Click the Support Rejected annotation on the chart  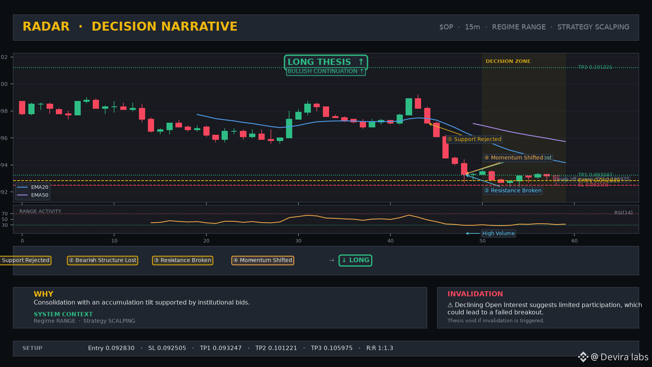(x=474, y=139)
